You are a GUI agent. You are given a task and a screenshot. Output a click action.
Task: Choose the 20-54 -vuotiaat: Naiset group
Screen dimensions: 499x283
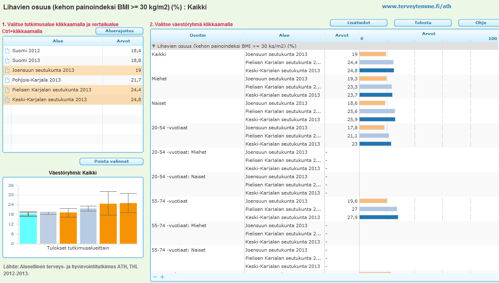click(179, 177)
